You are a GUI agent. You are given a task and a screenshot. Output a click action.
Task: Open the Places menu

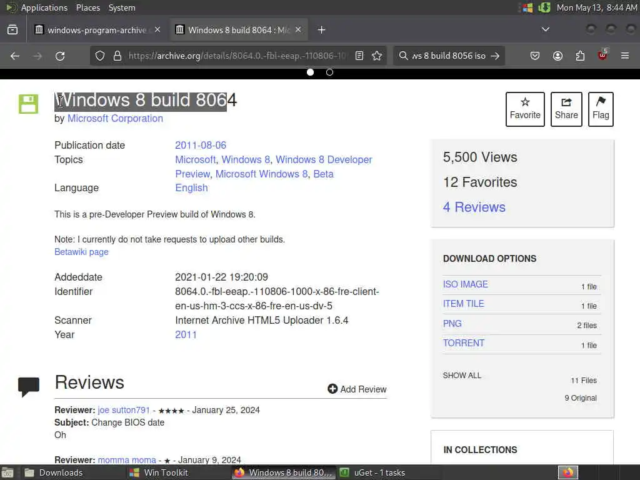(88, 7)
